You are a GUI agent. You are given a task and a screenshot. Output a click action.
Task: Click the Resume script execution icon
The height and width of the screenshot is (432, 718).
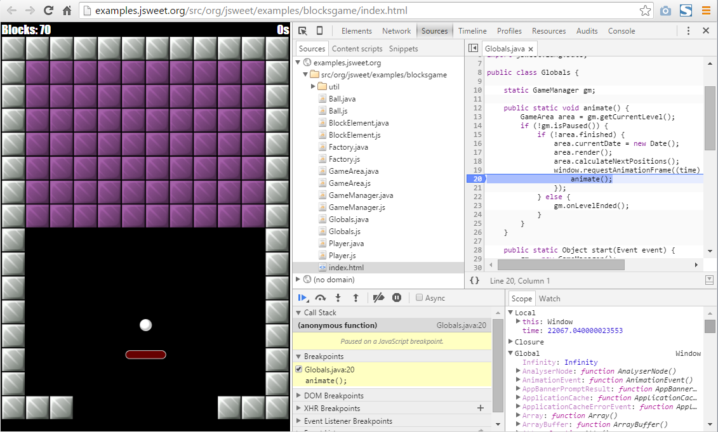[303, 298]
